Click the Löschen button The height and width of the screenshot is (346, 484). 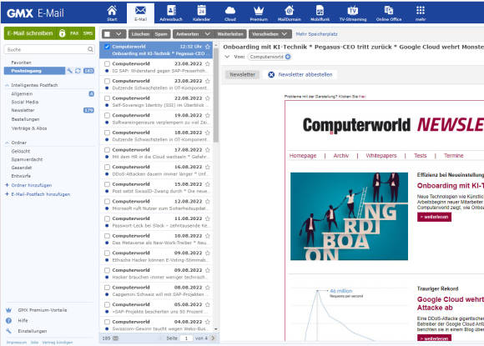(x=140, y=34)
